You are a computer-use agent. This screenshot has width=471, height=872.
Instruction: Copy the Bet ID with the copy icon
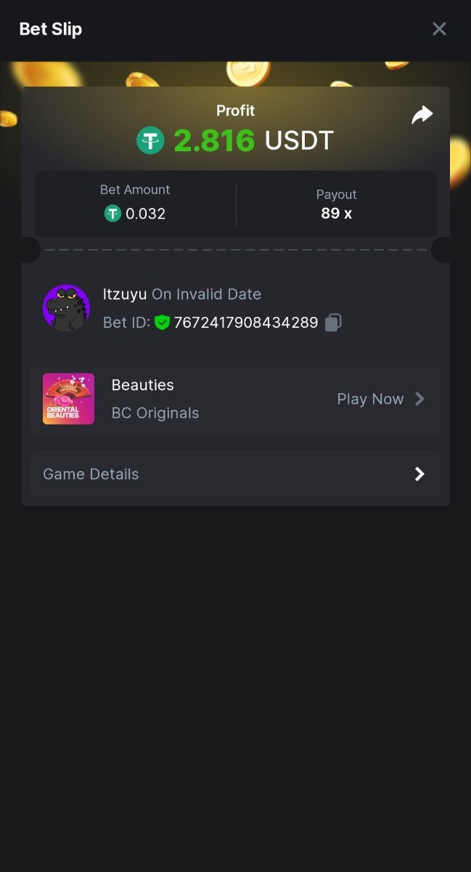pos(333,323)
